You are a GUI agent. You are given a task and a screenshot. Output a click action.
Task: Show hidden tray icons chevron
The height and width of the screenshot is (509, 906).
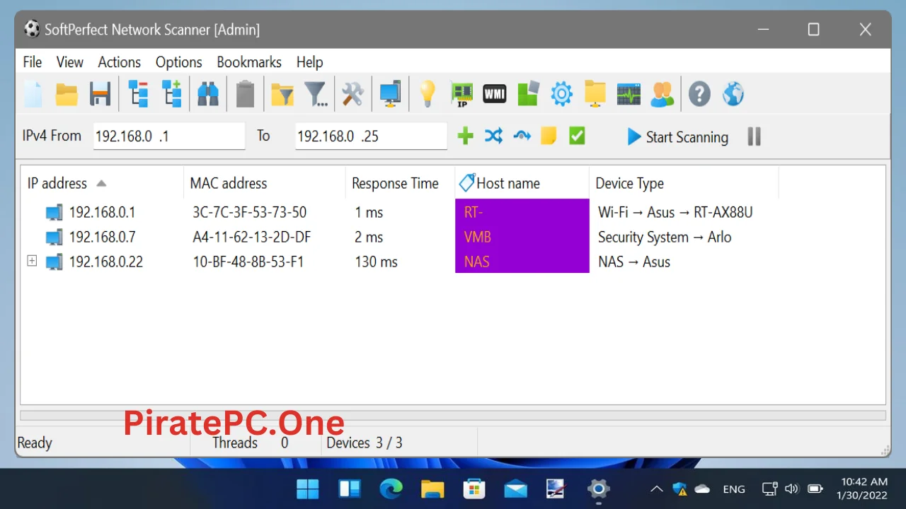click(657, 488)
